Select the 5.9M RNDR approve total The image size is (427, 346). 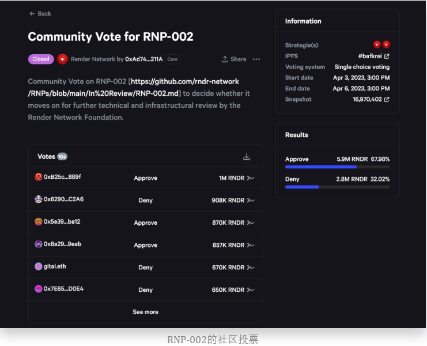[352, 159]
